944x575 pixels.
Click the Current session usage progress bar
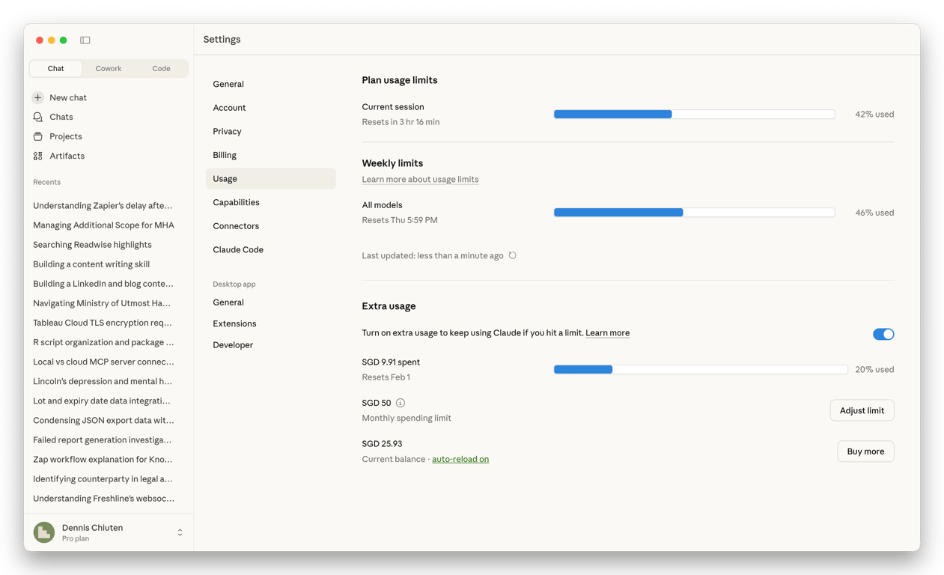tap(694, 115)
